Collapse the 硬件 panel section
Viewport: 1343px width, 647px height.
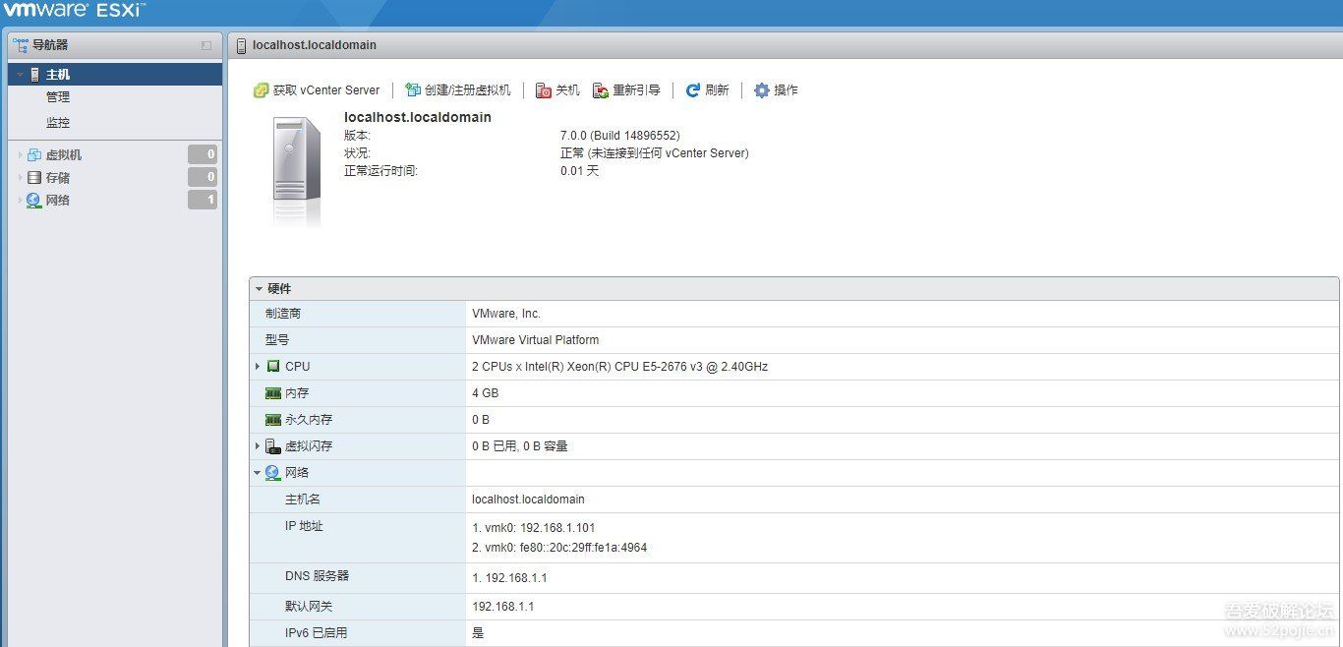pos(260,289)
